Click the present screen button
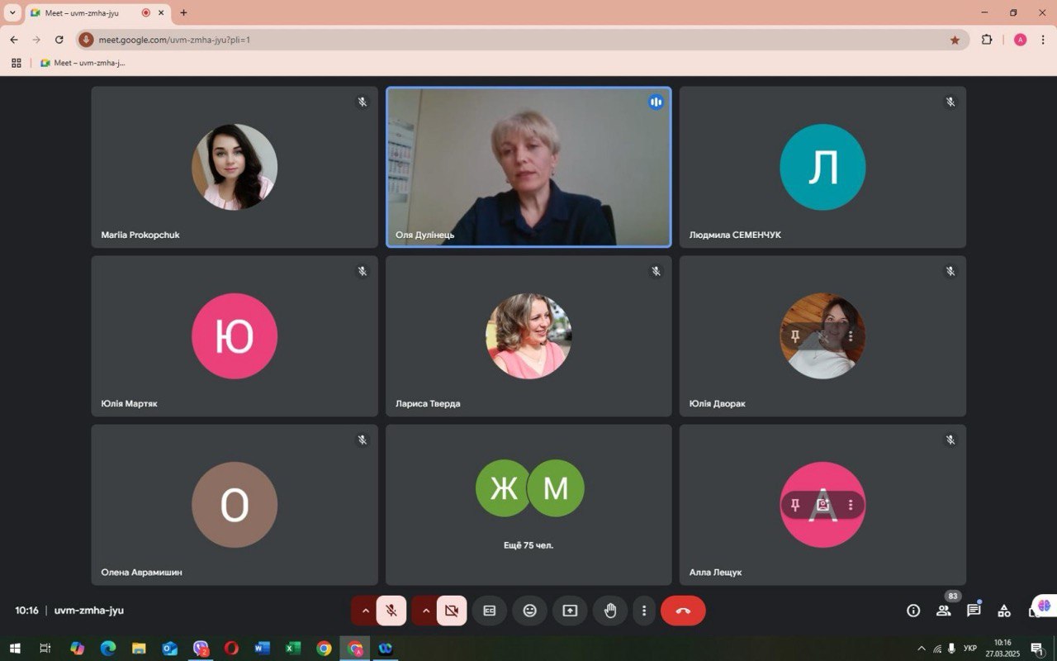Image resolution: width=1057 pixels, height=661 pixels. click(570, 611)
